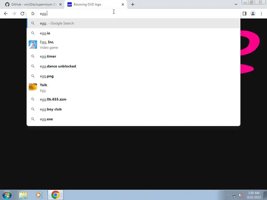The image size is (267, 200).
Task: Click the magnifier icon on the Google Search row
Action: point(33,23)
